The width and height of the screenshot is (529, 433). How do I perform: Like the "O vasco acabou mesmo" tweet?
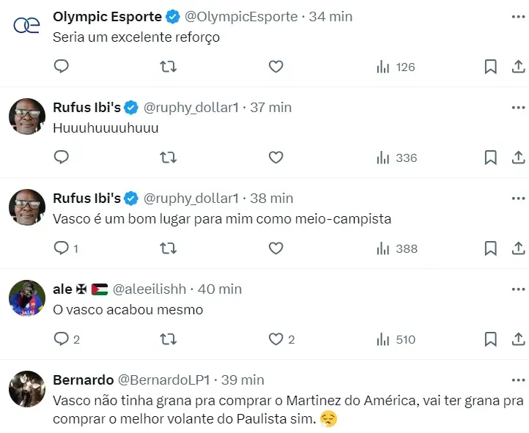[x=275, y=339]
